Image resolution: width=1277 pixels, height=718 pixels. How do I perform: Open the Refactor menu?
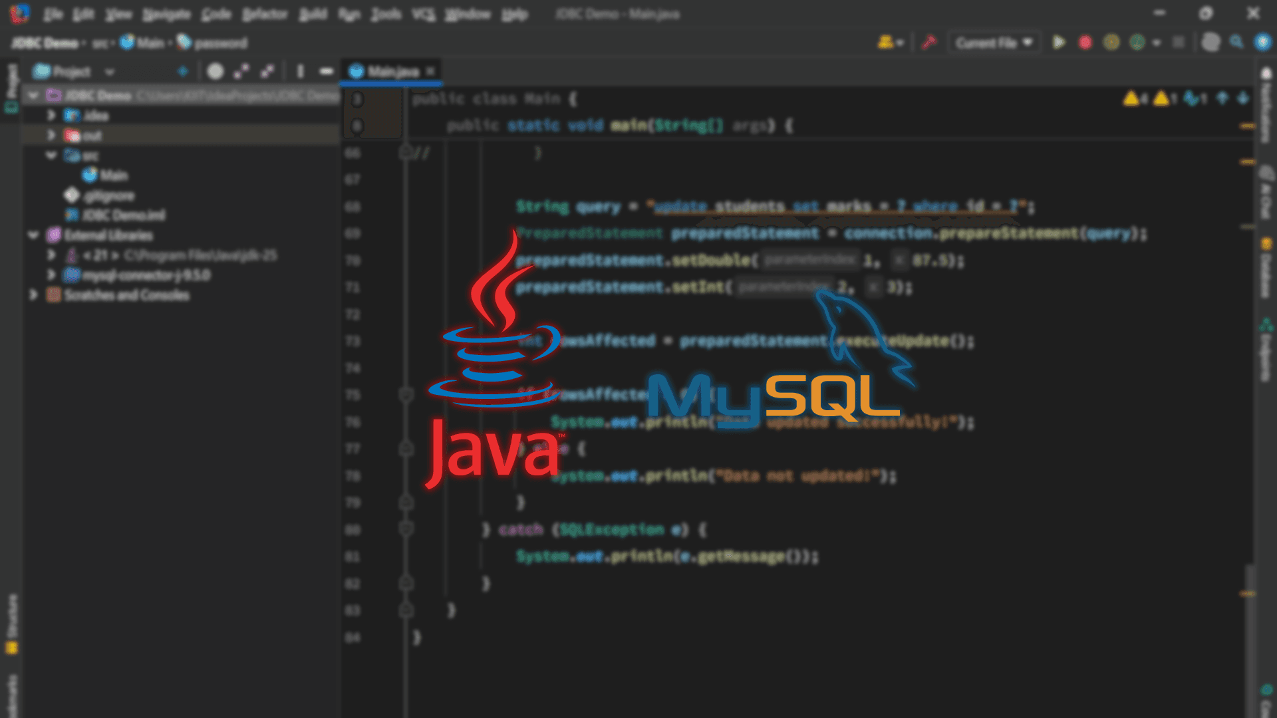(x=263, y=14)
